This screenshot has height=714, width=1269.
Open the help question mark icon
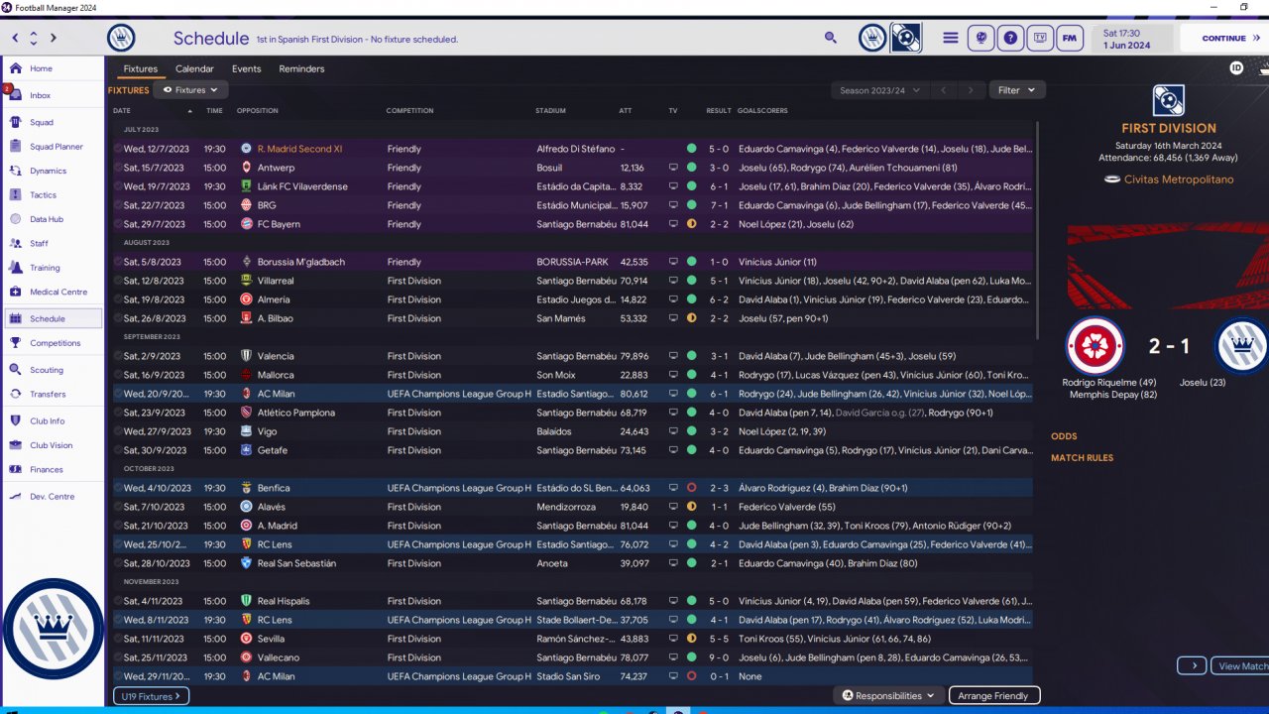pos(1010,38)
